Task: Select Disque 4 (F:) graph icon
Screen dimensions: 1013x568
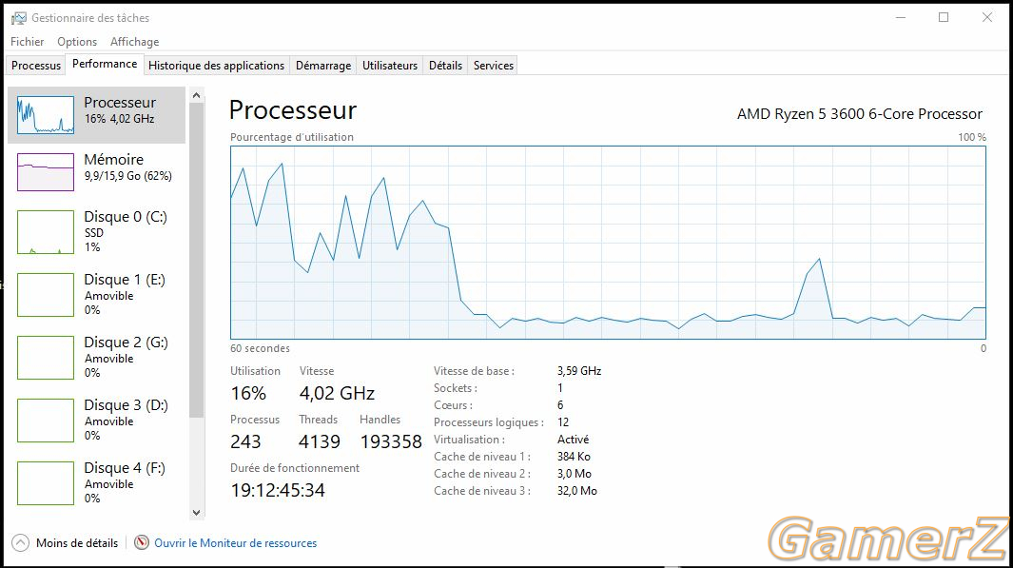Action: (46, 482)
